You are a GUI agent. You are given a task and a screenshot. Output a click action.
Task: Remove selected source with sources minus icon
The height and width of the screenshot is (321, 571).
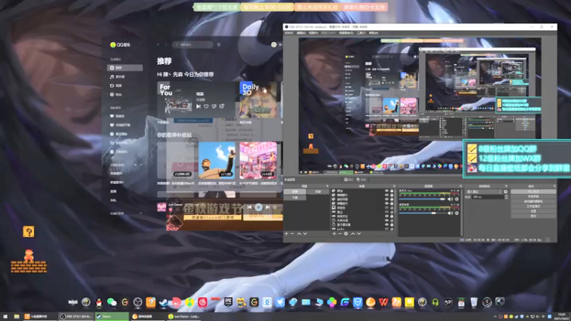(340, 233)
